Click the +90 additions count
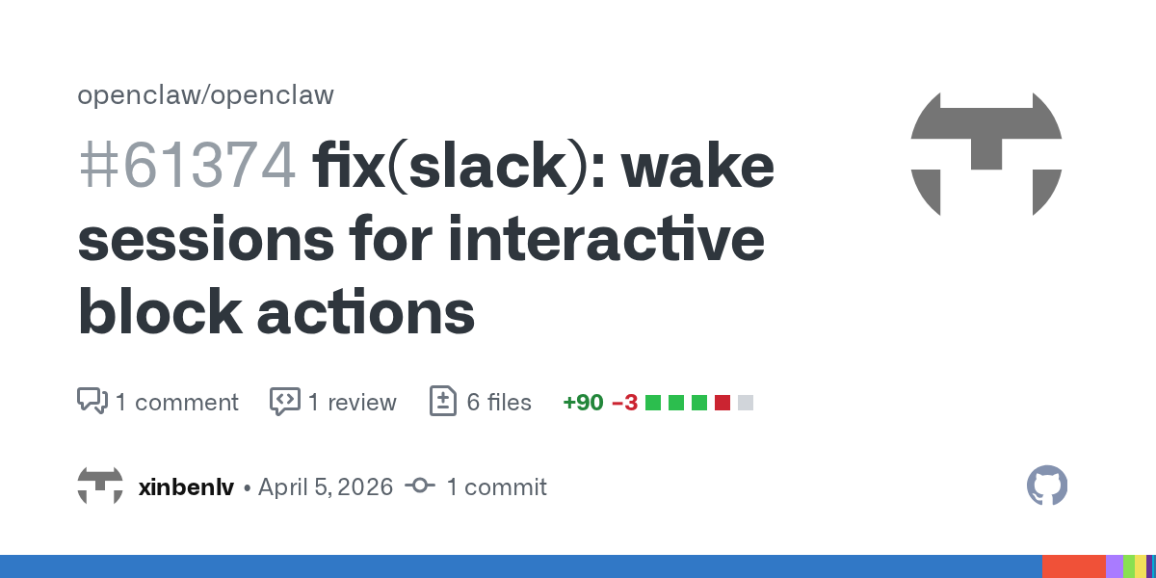Screen dimensions: 1156x578 583,402
